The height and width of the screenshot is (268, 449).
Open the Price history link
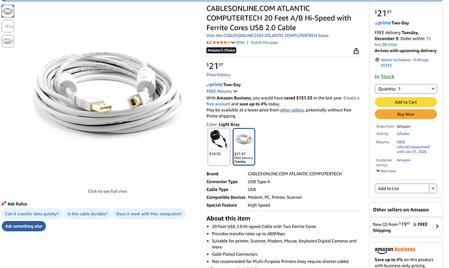[x=218, y=75]
